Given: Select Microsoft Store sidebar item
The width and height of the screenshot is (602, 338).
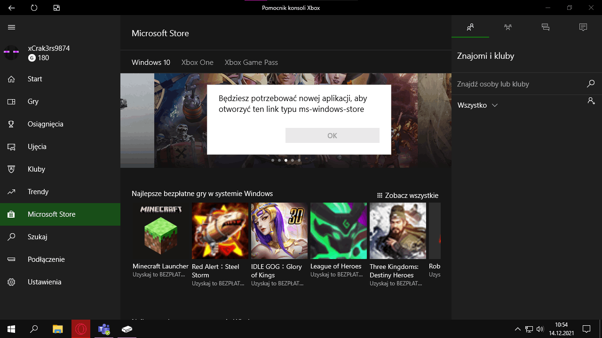Looking at the screenshot, I should pos(60,214).
